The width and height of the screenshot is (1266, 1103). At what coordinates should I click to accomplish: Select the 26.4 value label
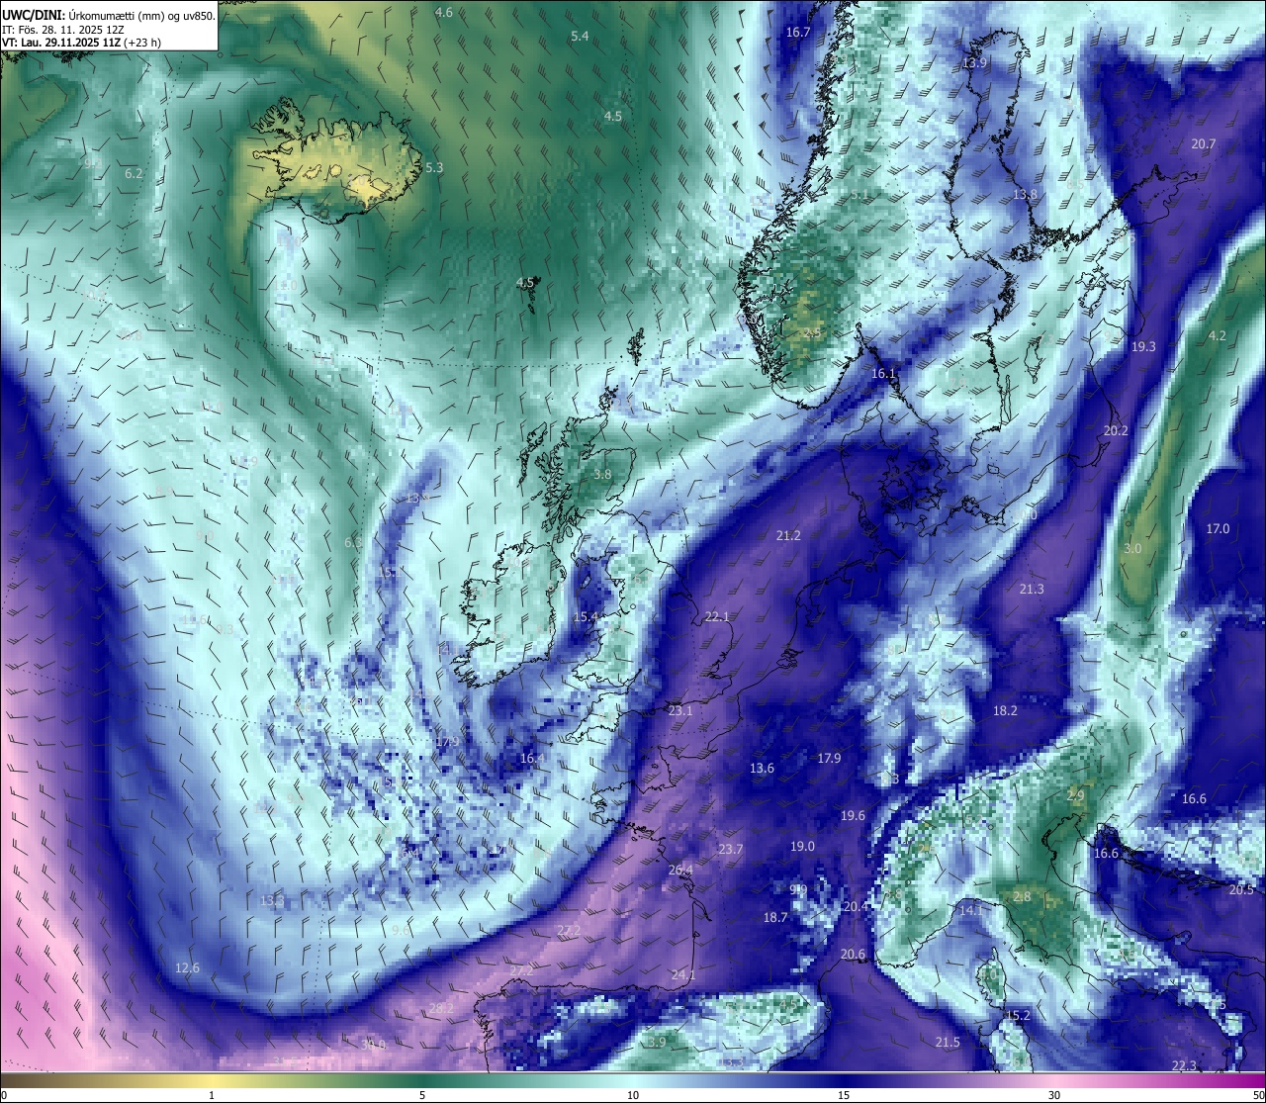pyautogui.click(x=680, y=870)
